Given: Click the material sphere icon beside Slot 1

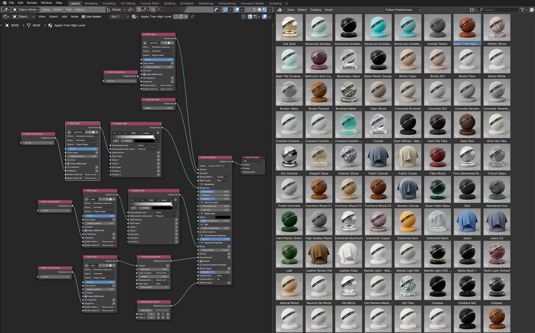Looking at the screenshot, I should [135, 17].
